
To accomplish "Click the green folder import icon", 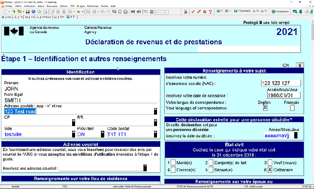I will (x=14, y=12).
